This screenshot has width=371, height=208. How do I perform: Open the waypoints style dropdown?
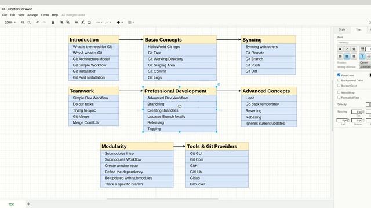(x=108, y=22)
